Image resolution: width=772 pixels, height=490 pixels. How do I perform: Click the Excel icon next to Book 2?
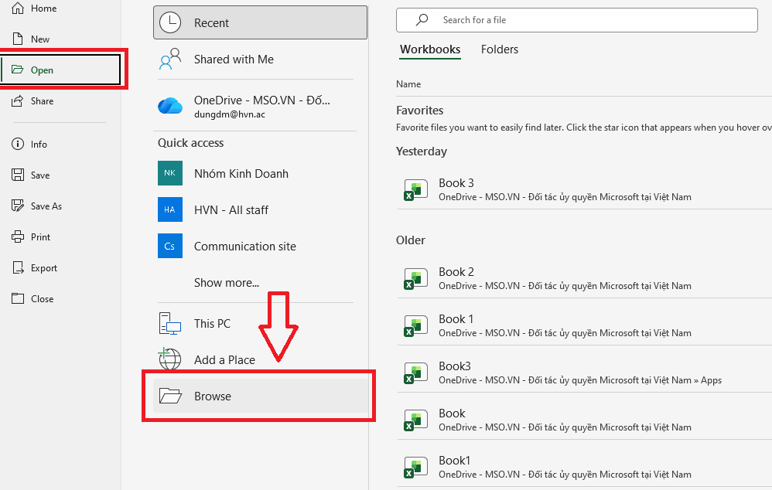click(x=415, y=279)
